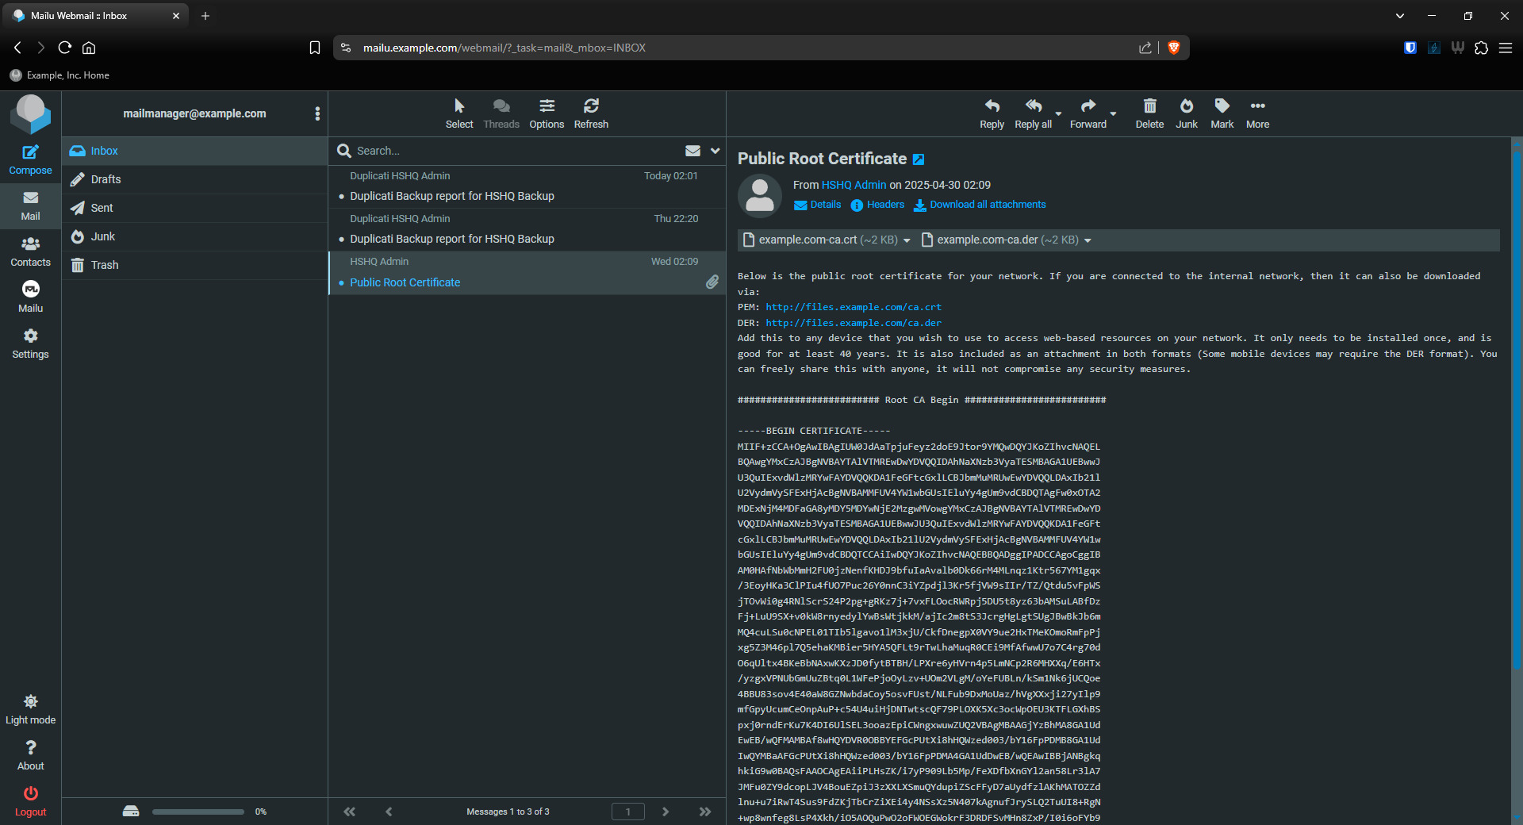Expand search options chevron
The height and width of the screenshot is (825, 1523).
[715, 151]
